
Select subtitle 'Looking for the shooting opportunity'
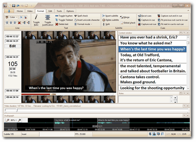click(152, 88)
